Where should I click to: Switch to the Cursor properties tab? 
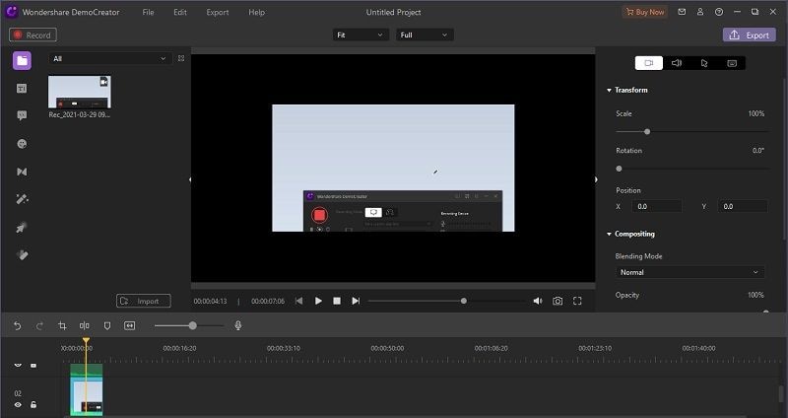(704, 63)
